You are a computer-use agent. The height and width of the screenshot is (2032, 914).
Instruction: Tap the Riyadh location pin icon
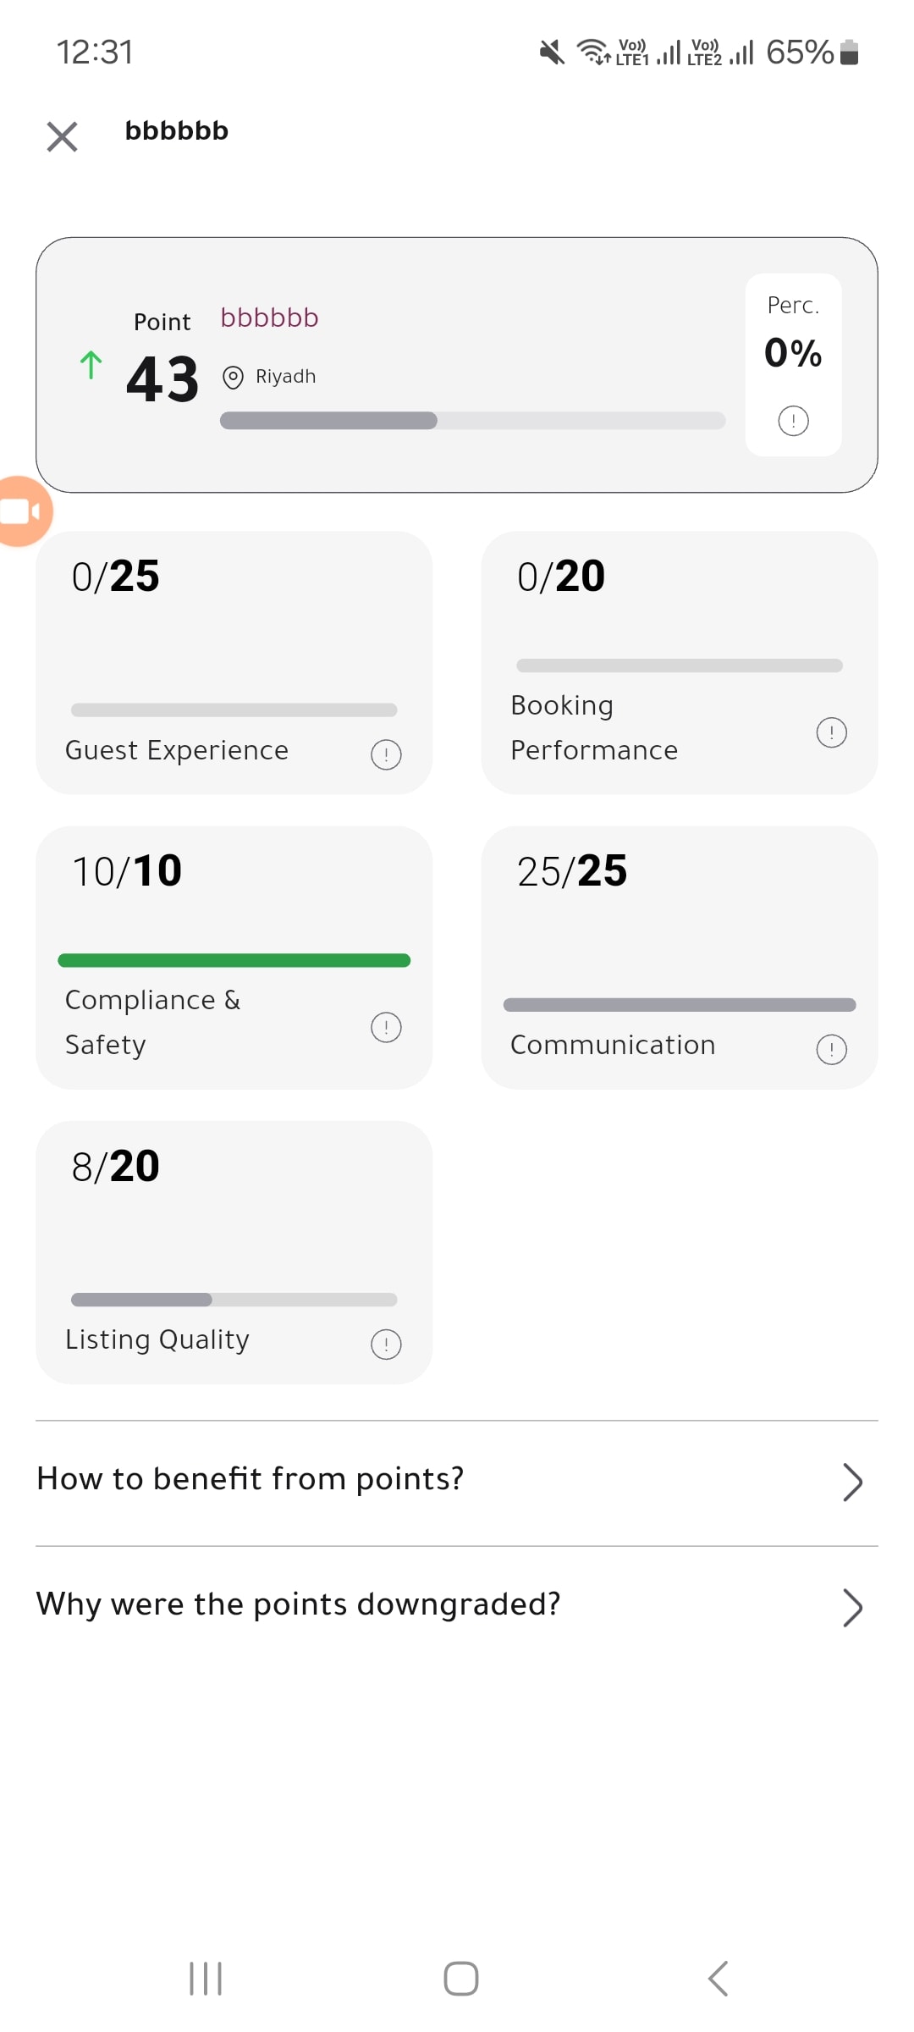coord(233,378)
